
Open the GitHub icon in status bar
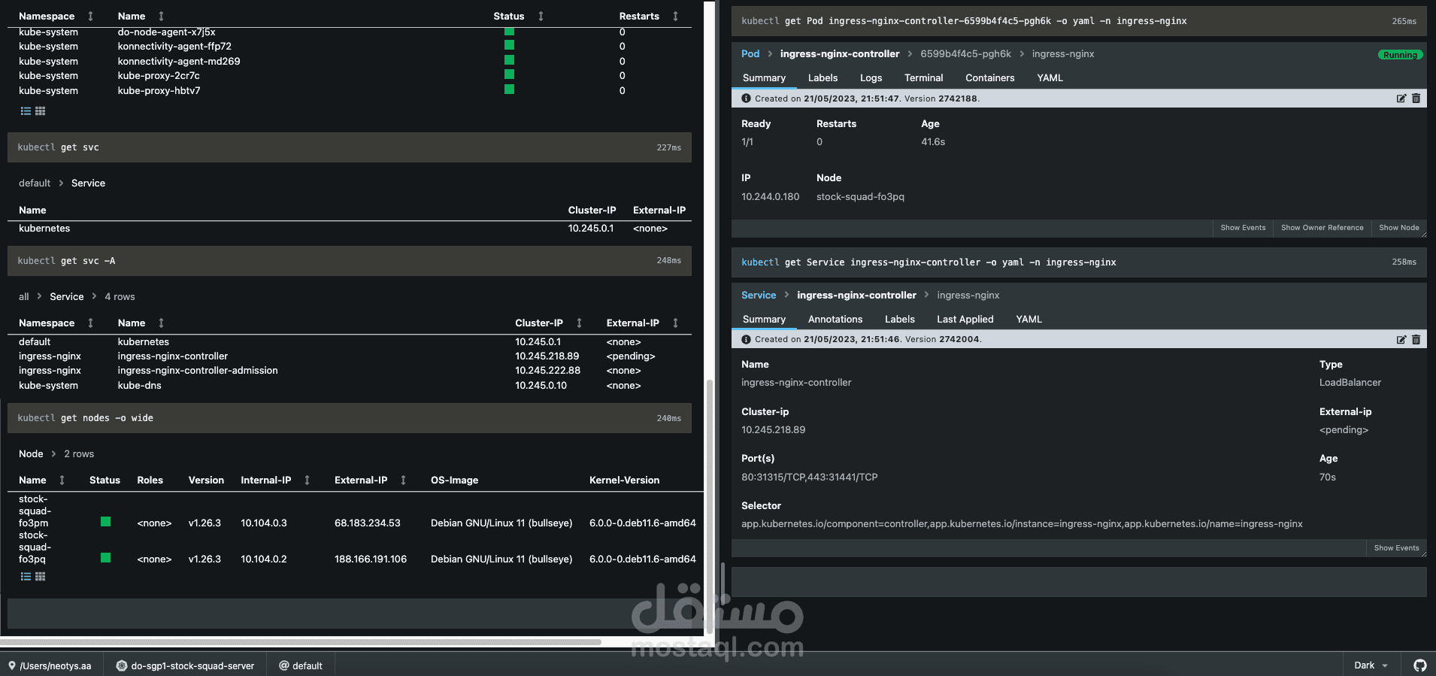(x=1419, y=665)
